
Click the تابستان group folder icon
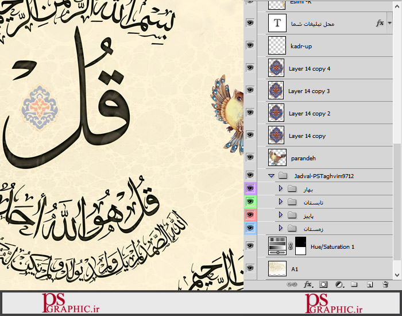point(292,202)
